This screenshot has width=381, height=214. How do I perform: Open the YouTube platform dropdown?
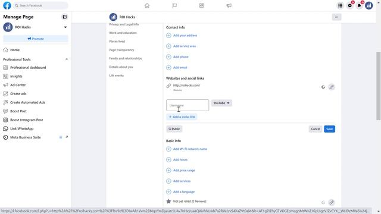[221, 103]
